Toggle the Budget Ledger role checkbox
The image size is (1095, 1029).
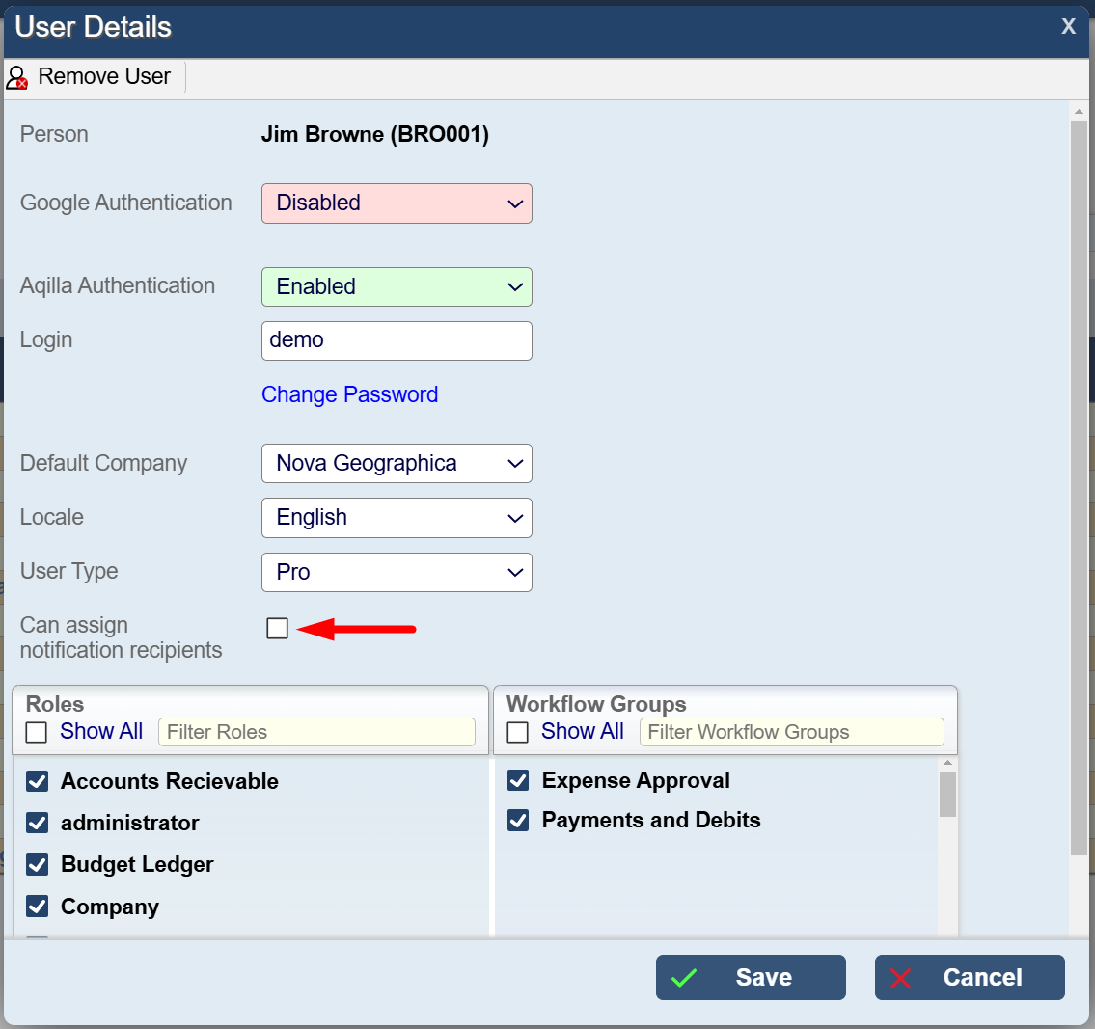click(38, 864)
